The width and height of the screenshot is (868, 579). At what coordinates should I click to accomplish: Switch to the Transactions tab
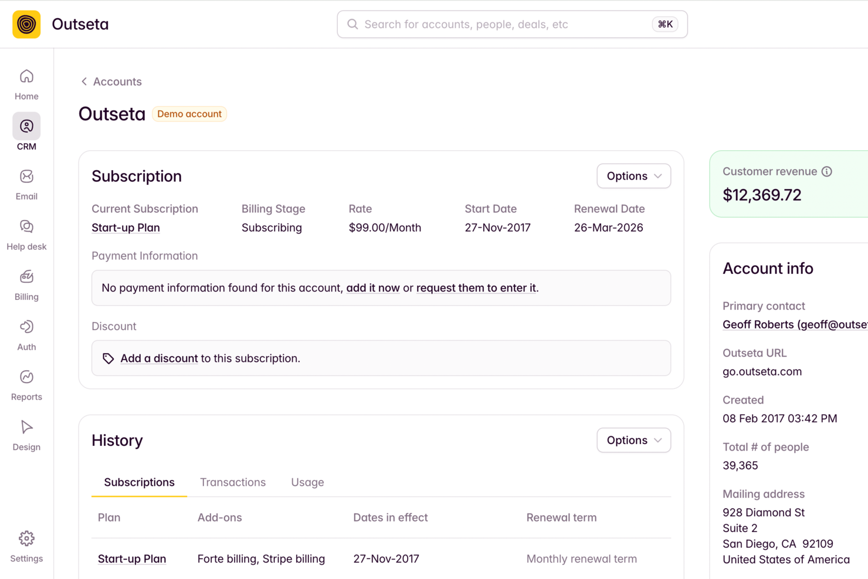point(233,482)
